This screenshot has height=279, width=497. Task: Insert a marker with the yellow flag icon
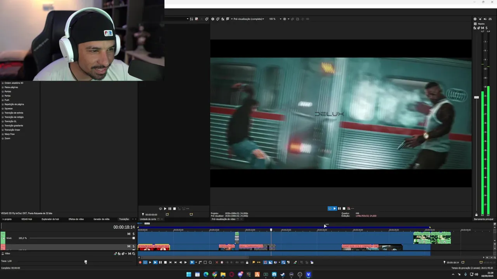click(x=254, y=262)
